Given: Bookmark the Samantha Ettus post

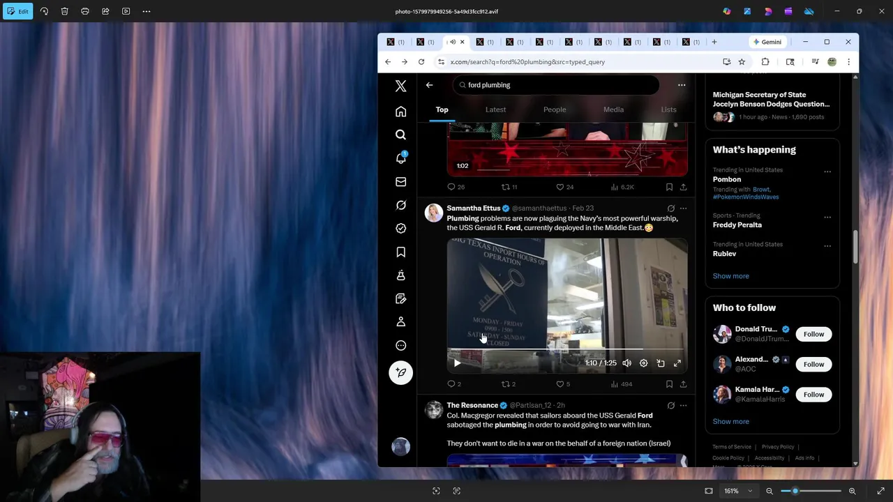Looking at the screenshot, I should (x=669, y=384).
